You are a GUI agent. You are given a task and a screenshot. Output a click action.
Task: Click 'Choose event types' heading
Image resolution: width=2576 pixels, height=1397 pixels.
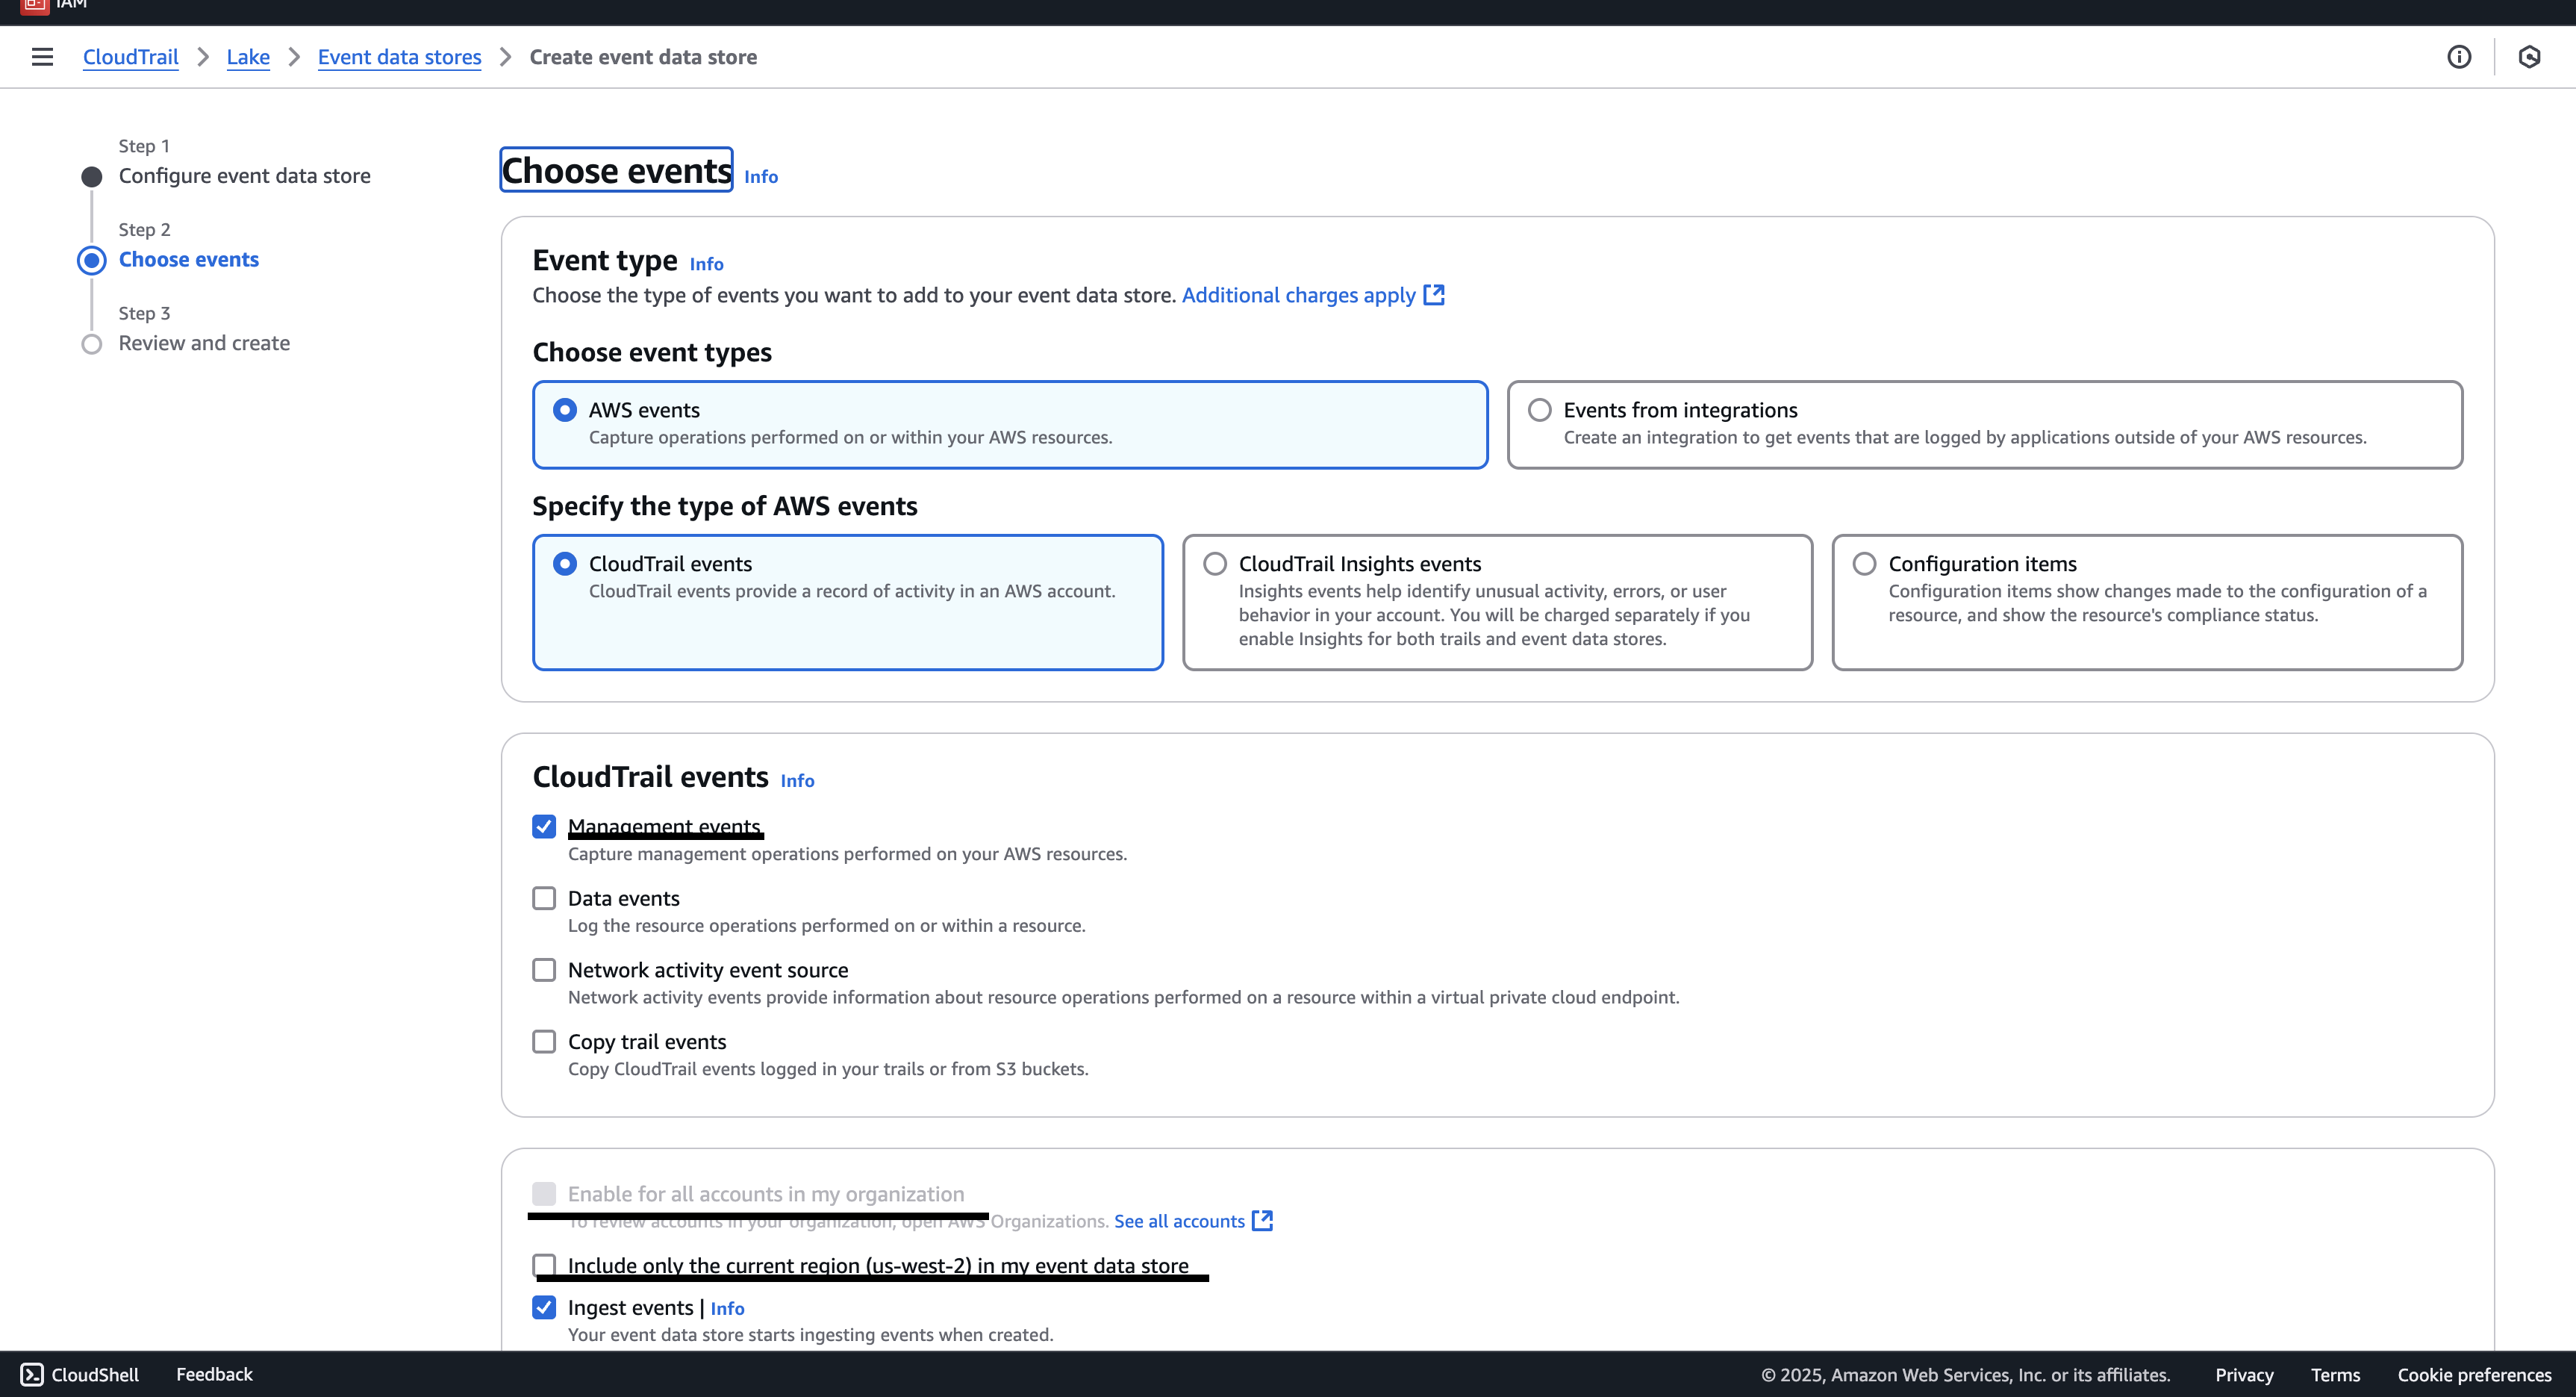[x=652, y=352]
